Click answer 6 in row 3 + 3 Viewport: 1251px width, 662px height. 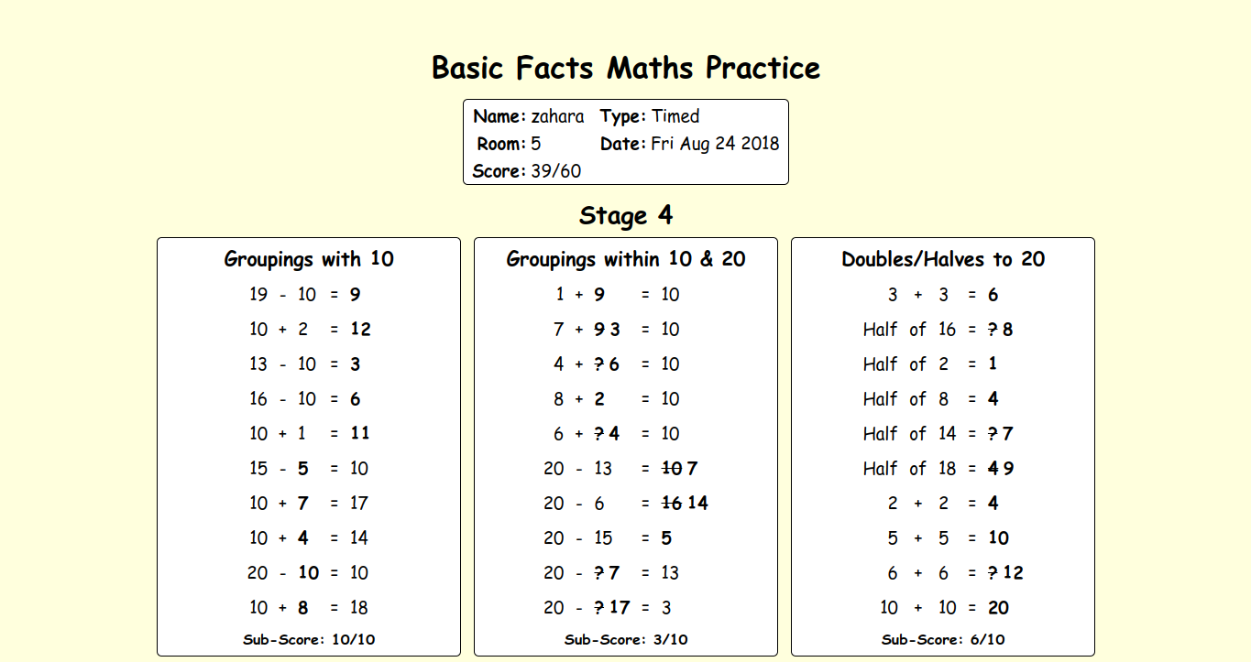(x=993, y=295)
